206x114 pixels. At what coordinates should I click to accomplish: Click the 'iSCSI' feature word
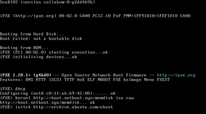[x=55, y=80]
